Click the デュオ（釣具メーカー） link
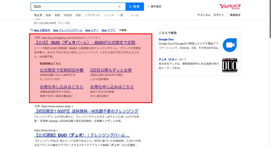Image resolution: width=271 pixels, height=147 pixels. 172,59
